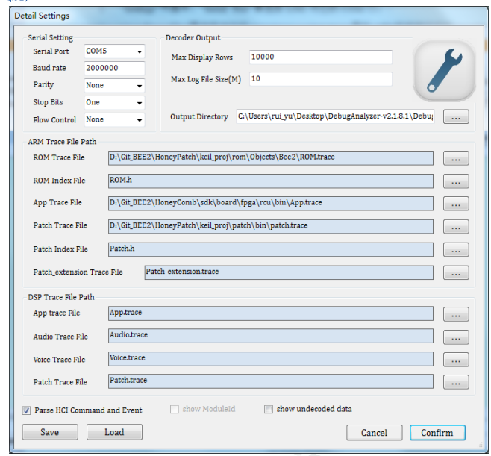Viewport: 491px width, 456px height.
Task: Click the ARM App.trace path field
Action: tap(271, 204)
